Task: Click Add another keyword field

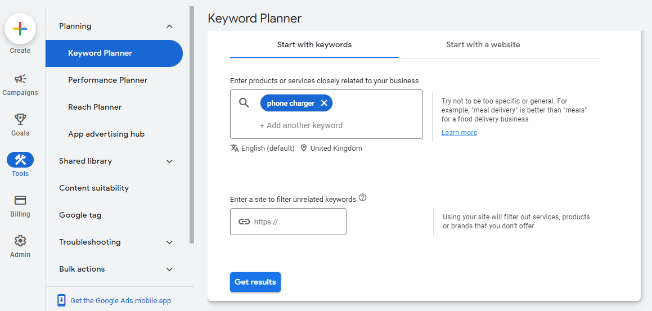Action: coord(301,125)
